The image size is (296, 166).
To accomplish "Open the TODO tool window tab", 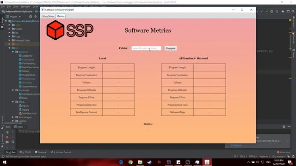I will point(25,152).
